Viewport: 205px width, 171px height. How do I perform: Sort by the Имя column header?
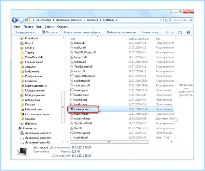pos(72,39)
